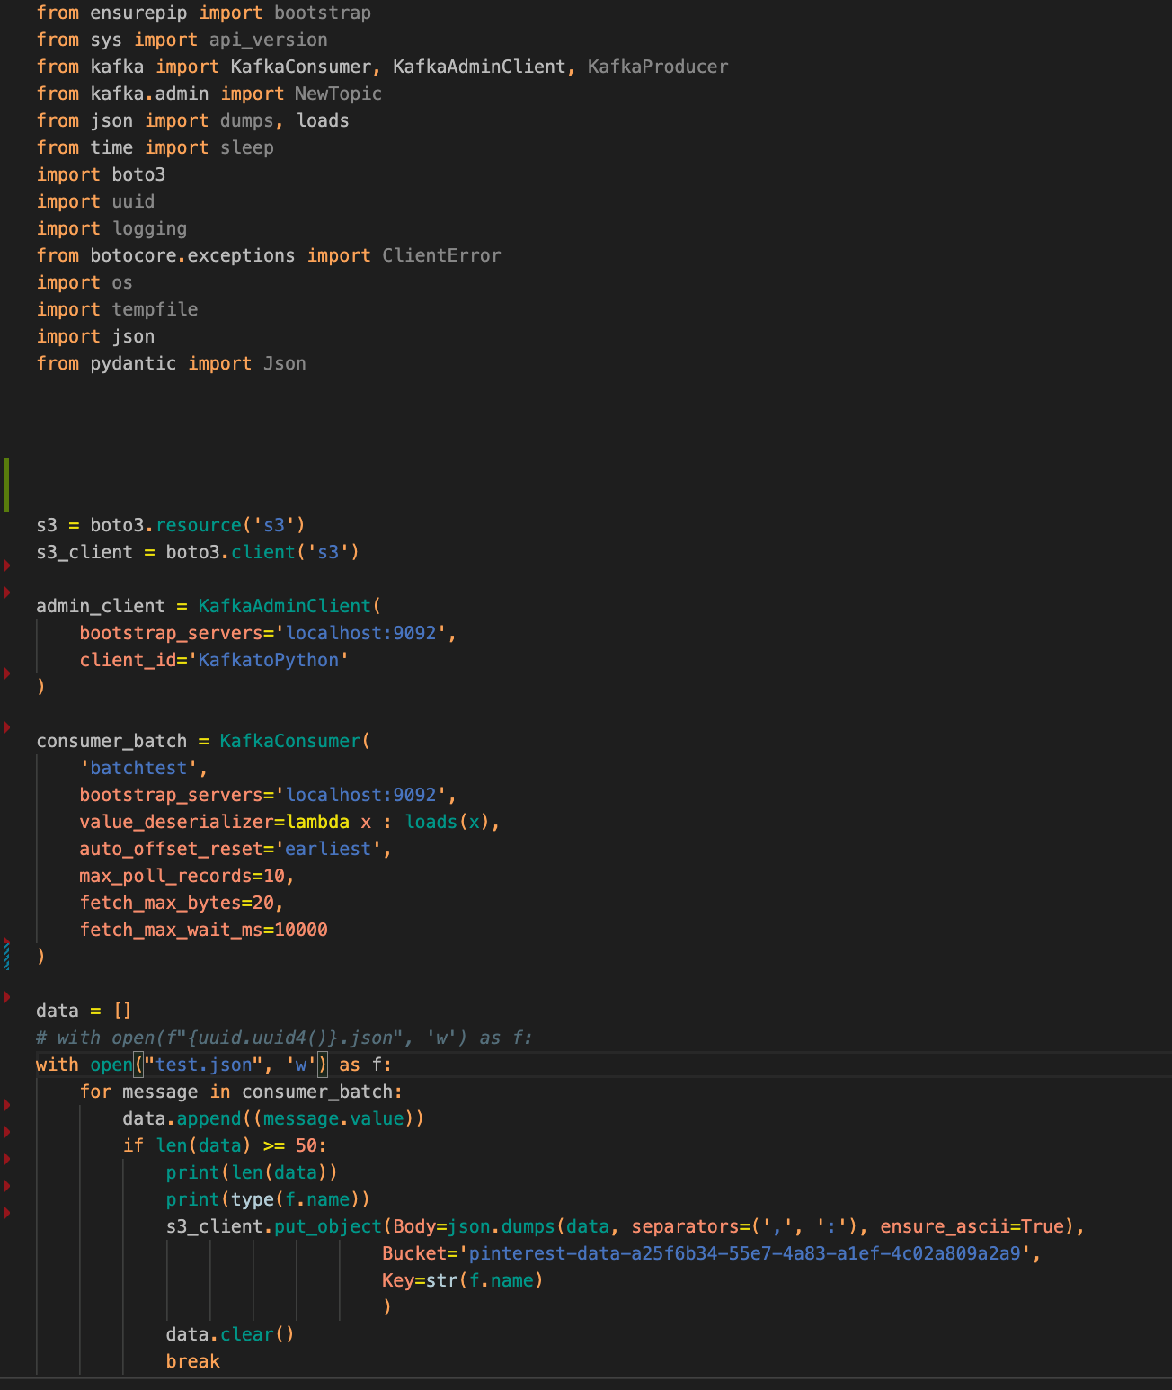Click the lambda keyword in value_deserializer
The image size is (1172, 1390).
322,821
